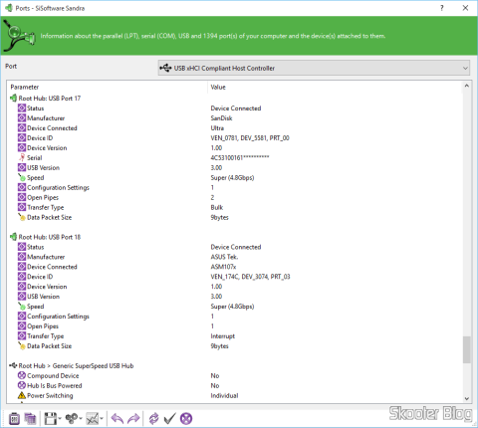
Task: Click the floppy disk save icon
Action: pyautogui.click(x=51, y=419)
